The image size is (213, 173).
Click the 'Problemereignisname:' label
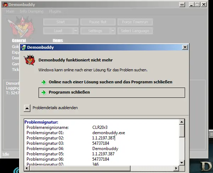[x=47, y=127]
